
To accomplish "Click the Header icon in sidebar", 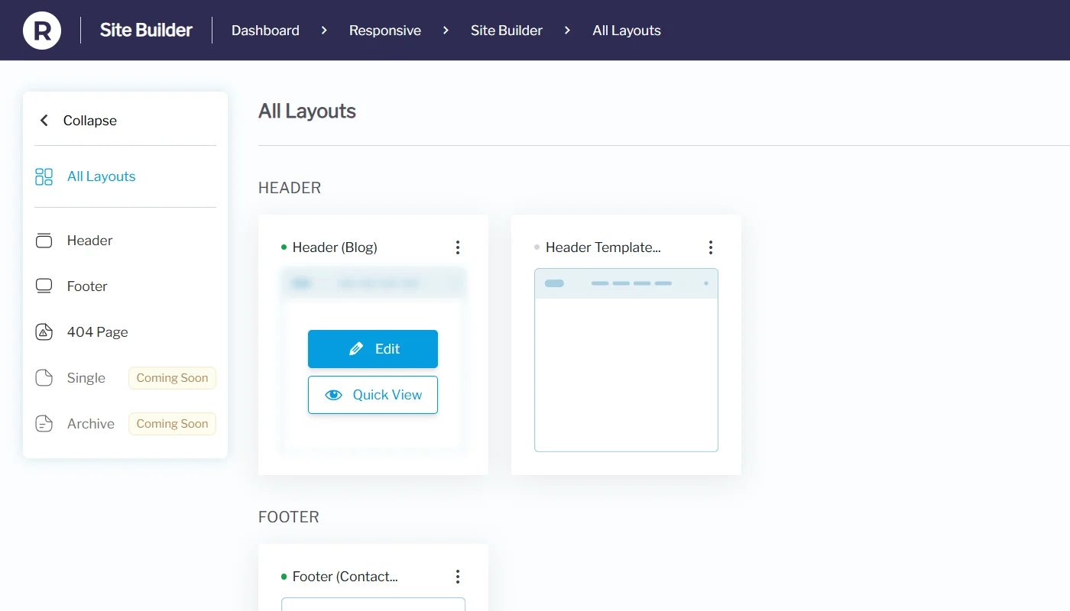I will tap(44, 241).
